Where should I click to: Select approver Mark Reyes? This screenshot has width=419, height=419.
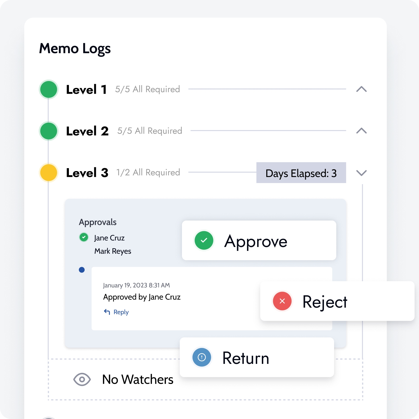pyautogui.click(x=113, y=251)
